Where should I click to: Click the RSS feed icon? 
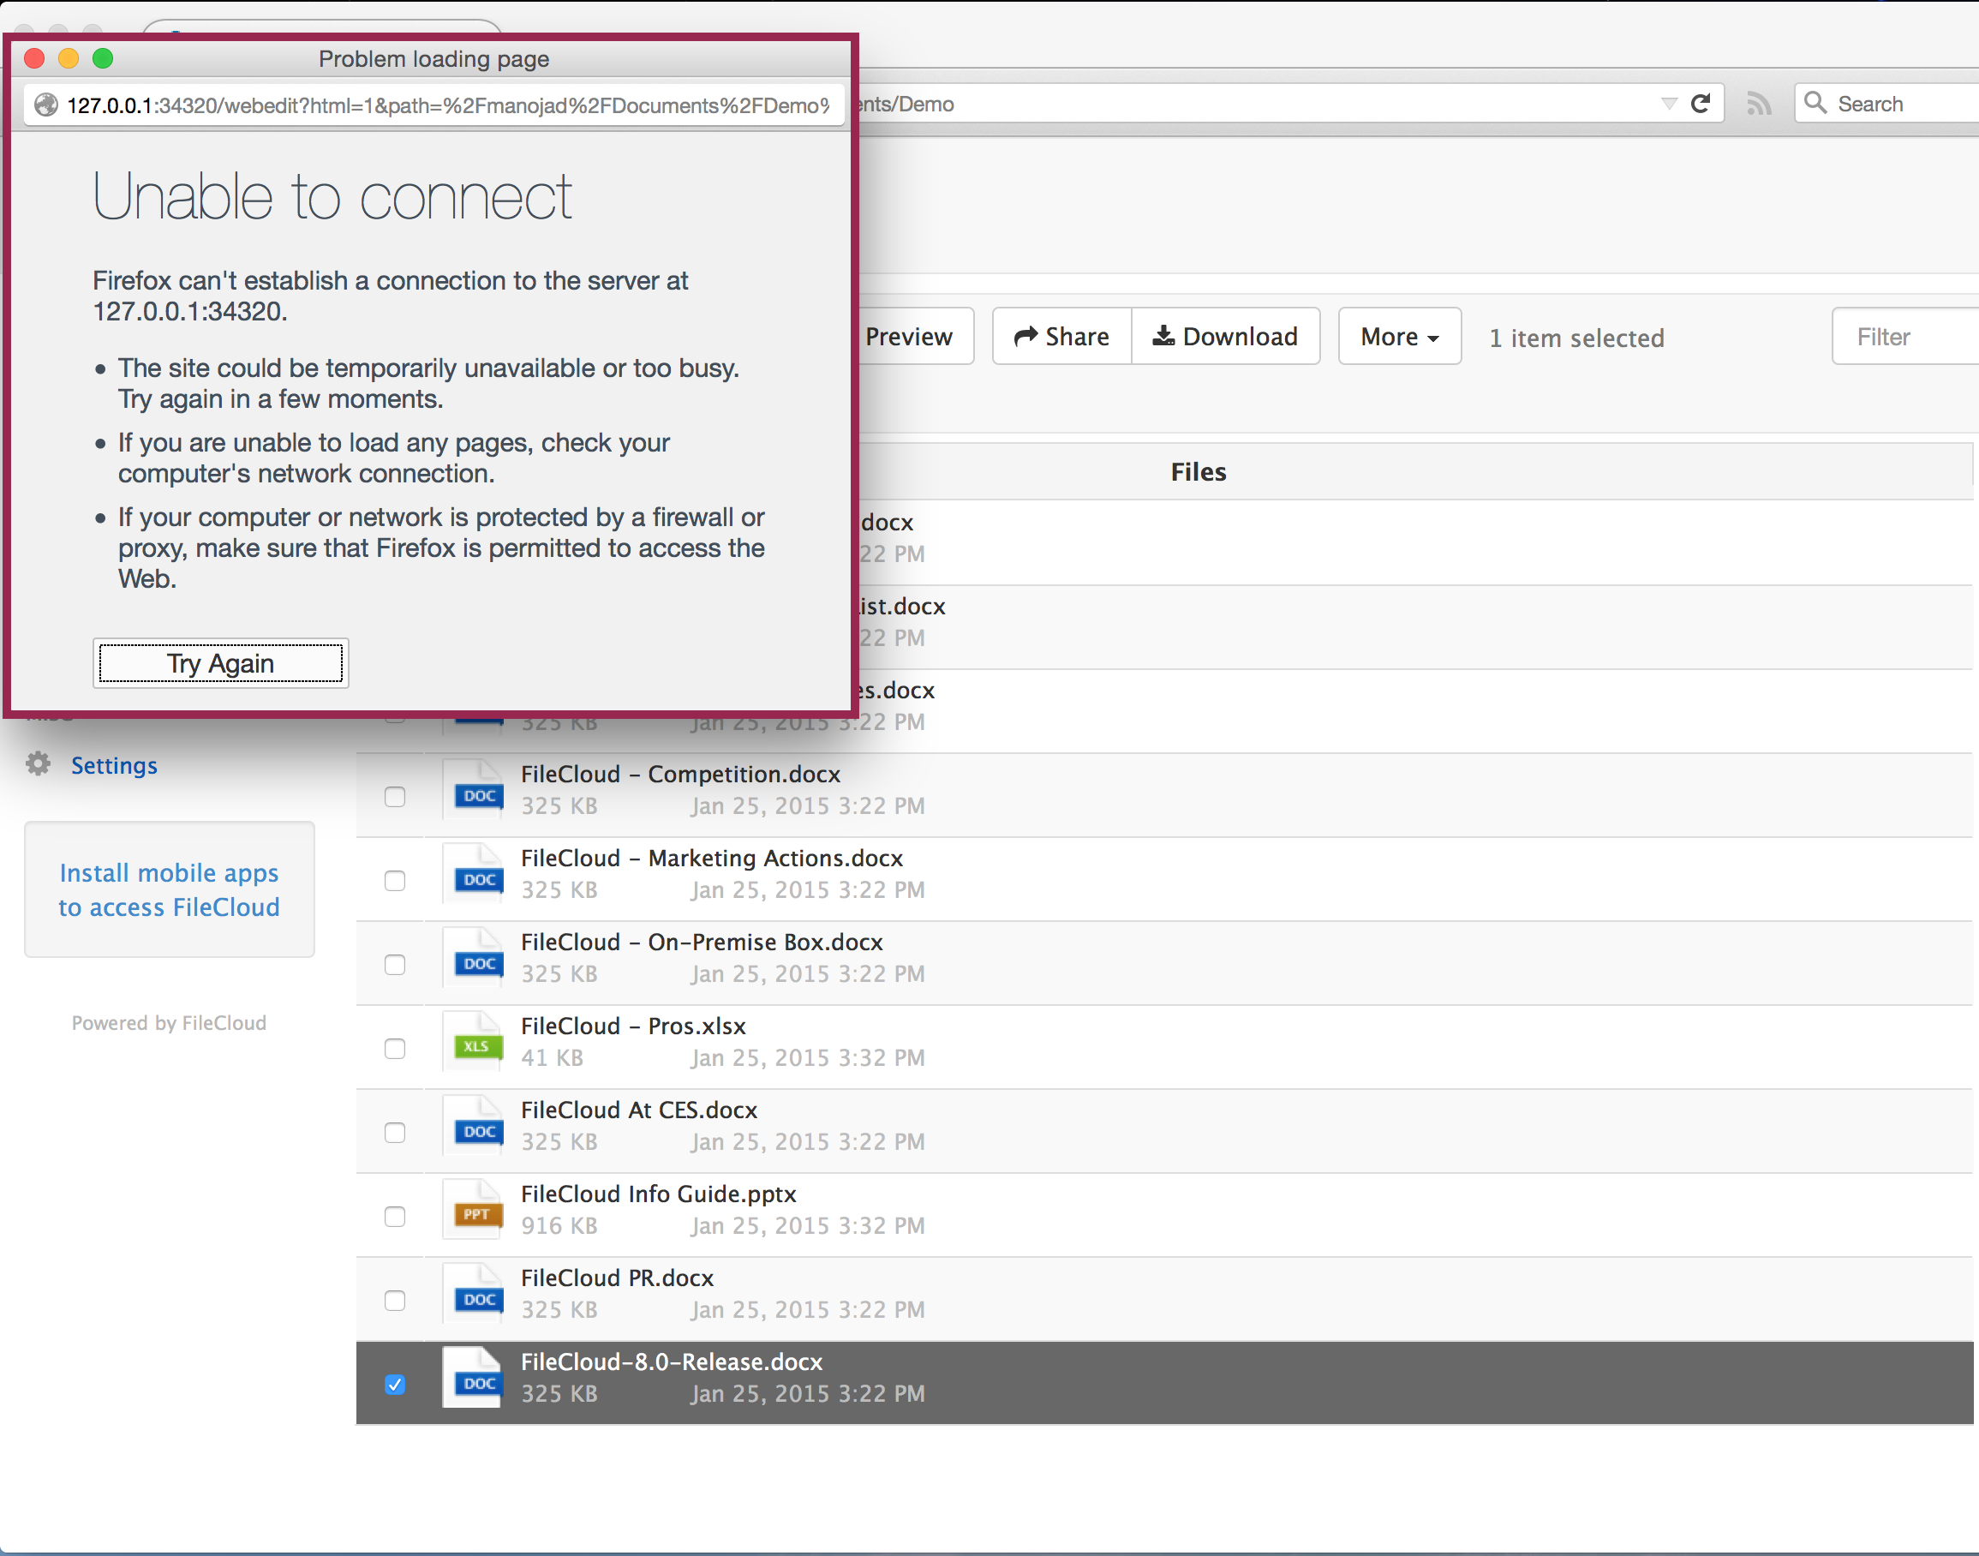tap(1759, 104)
